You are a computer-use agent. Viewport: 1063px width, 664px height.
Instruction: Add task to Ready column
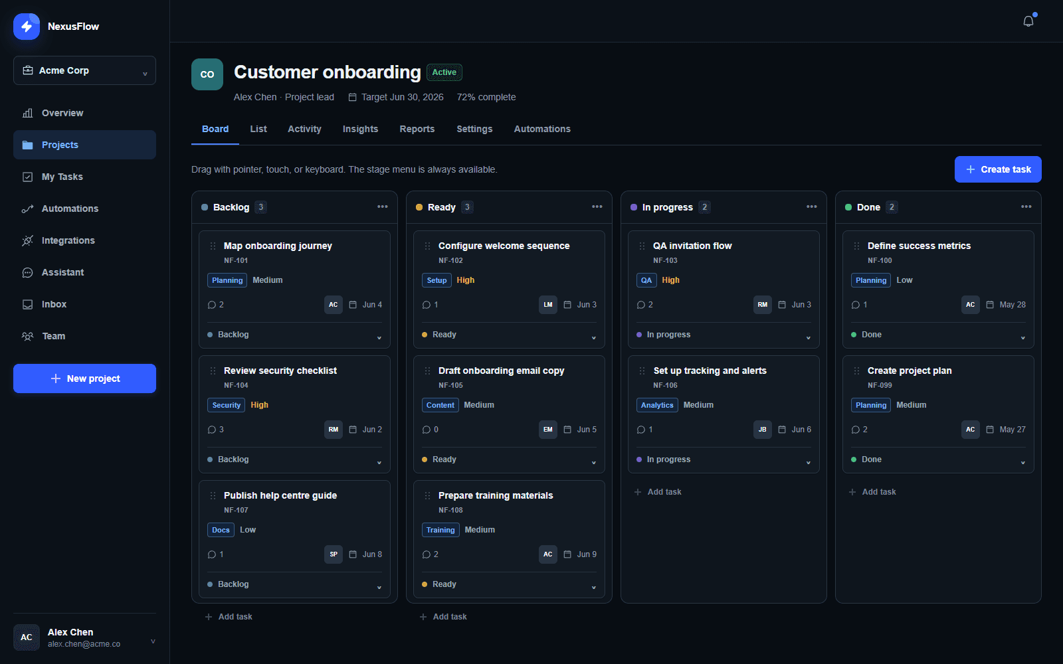443,617
